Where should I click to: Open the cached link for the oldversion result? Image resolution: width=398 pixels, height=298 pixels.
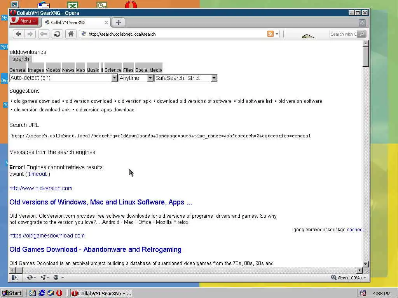[x=354, y=230]
